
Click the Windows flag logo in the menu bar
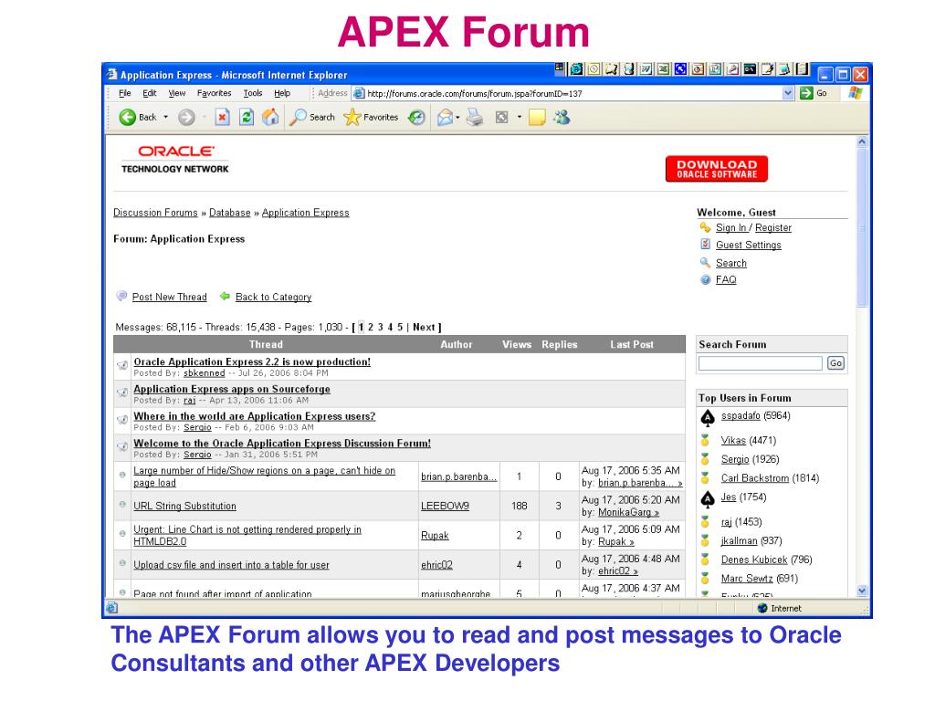pyautogui.click(x=856, y=93)
